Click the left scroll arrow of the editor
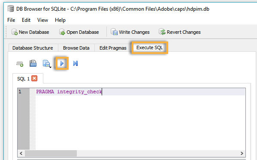257x160 pixels. point(21,153)
